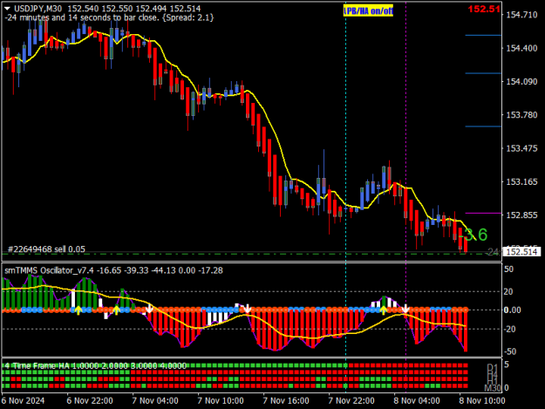Click the D1 row label in HA panel
This screenshot has height=409, width=545.
493,367
